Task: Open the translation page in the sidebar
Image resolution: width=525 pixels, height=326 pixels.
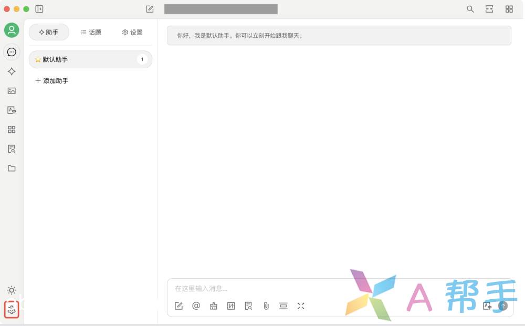Action: [12, 110]
